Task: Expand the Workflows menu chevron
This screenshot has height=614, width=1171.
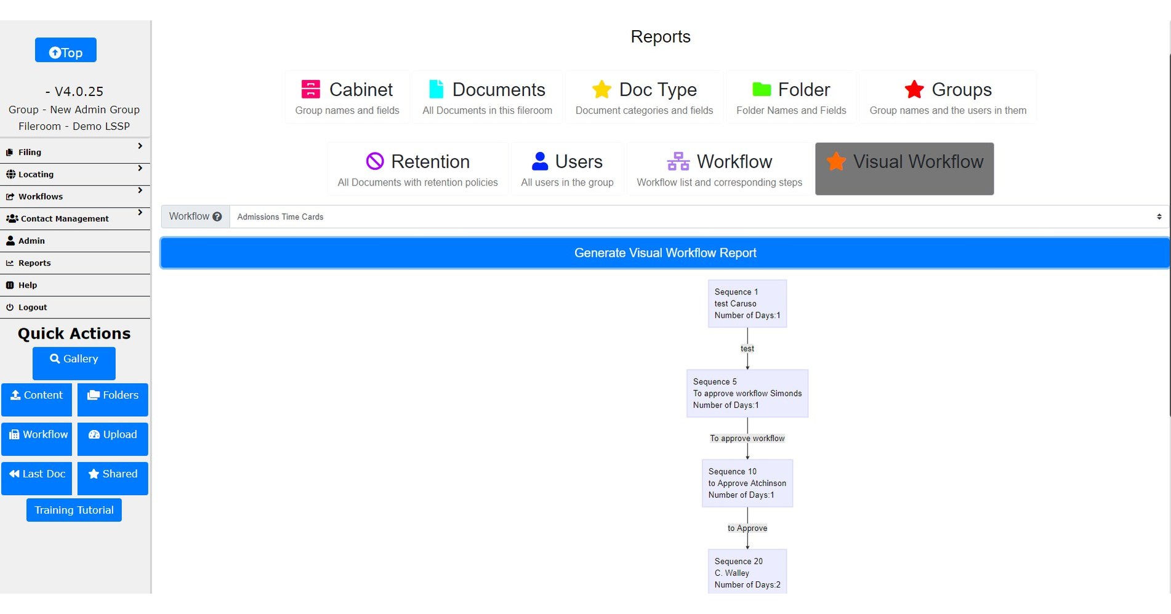Action: [x=140, y=190]
